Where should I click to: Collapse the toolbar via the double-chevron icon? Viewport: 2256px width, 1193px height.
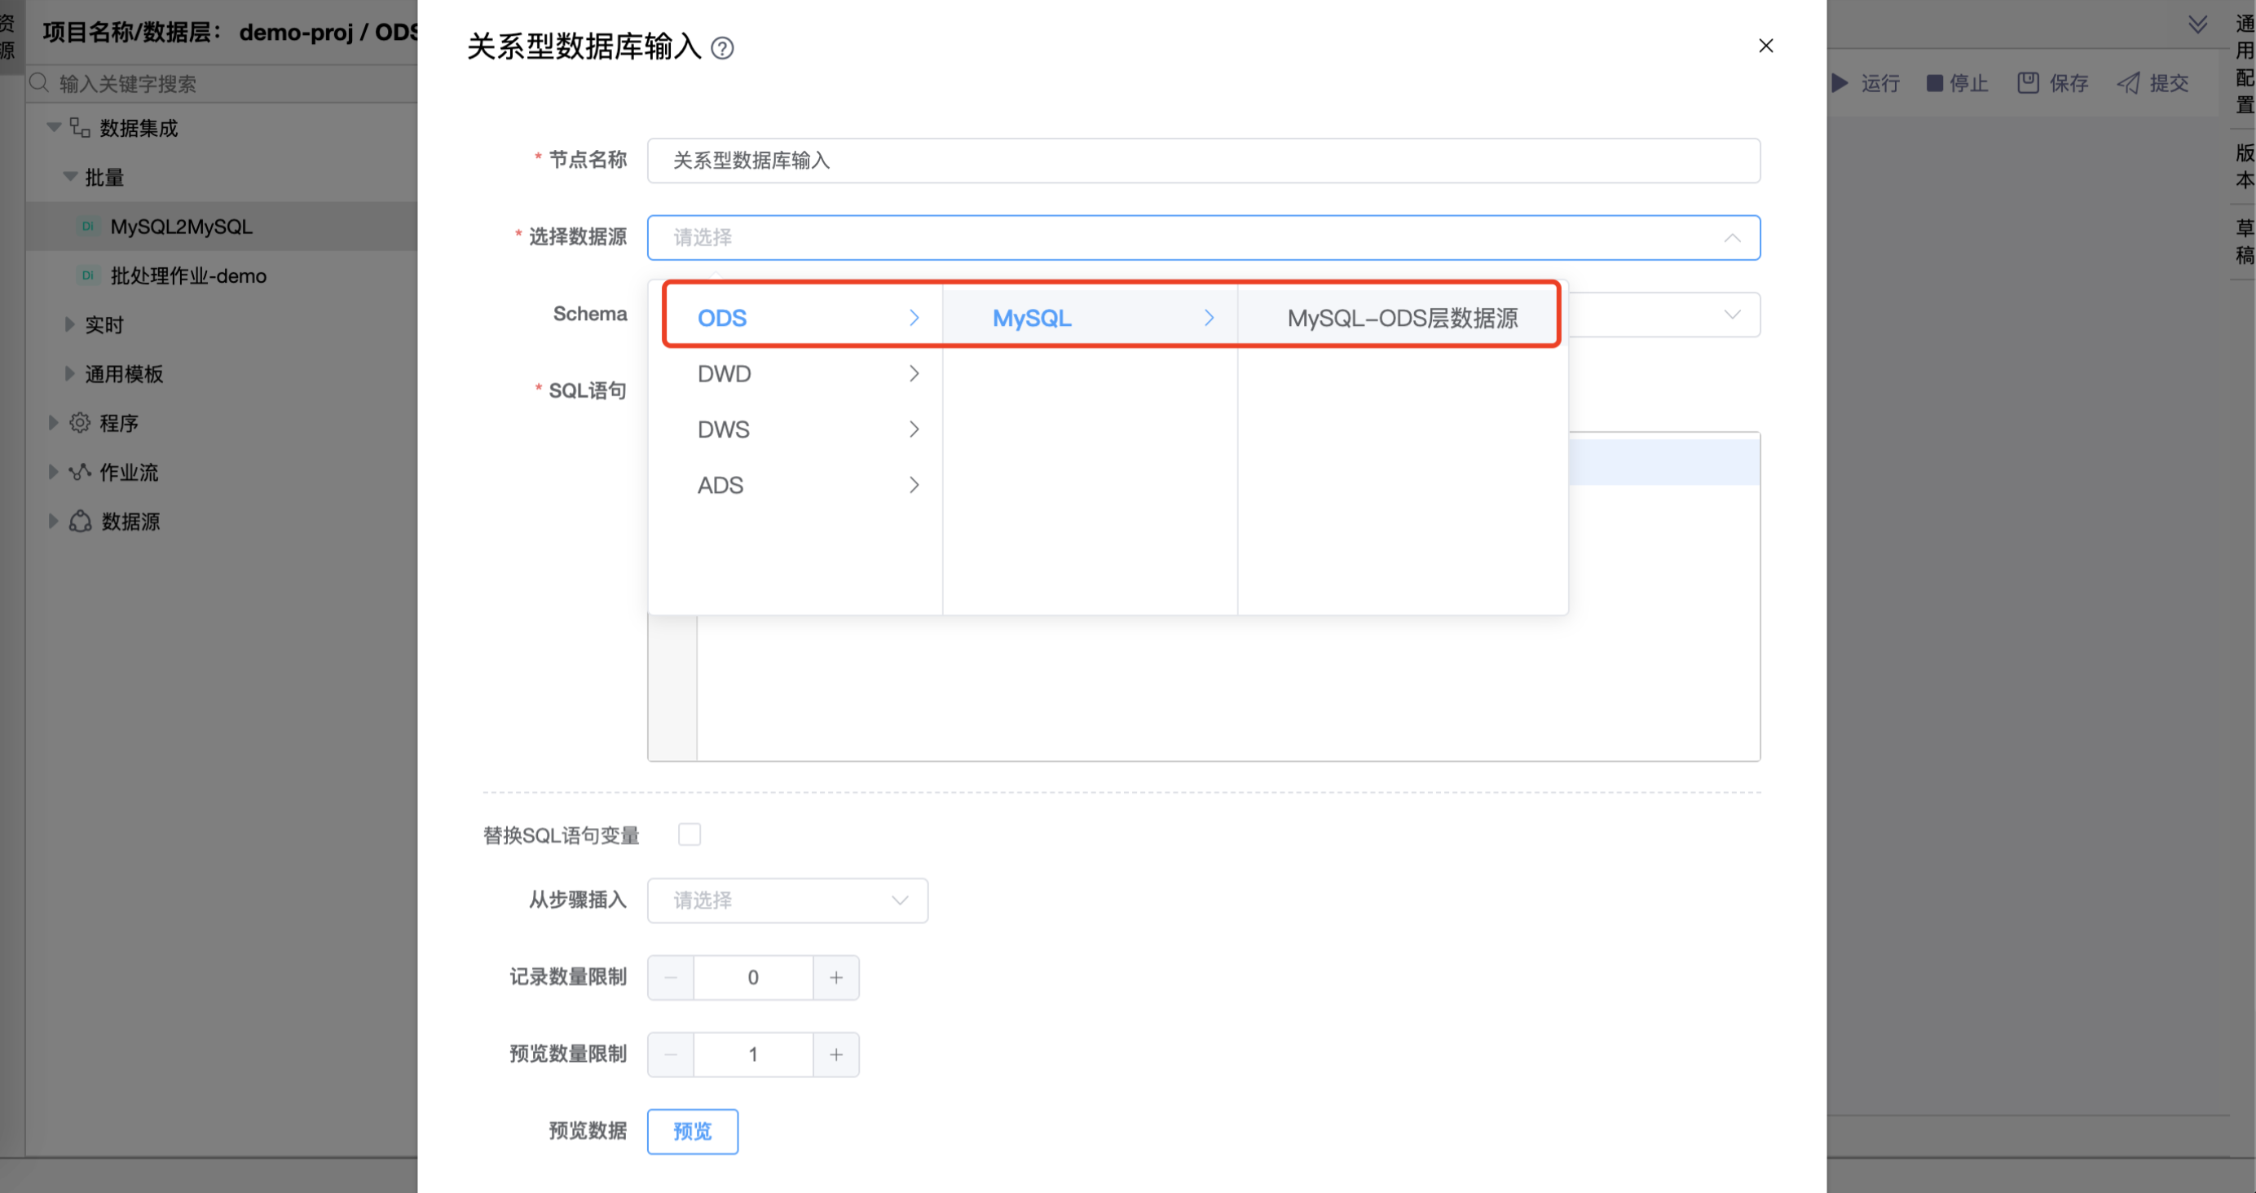pyautogui.click(x=2198, y=24)
